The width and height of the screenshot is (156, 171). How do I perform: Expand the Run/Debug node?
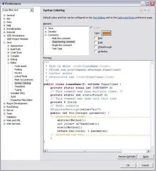[4, 107]
